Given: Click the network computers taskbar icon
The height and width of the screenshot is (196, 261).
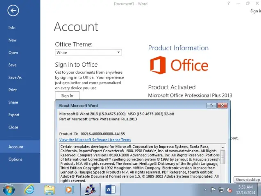Looking at the screenshot, I should tap(90, 189).
